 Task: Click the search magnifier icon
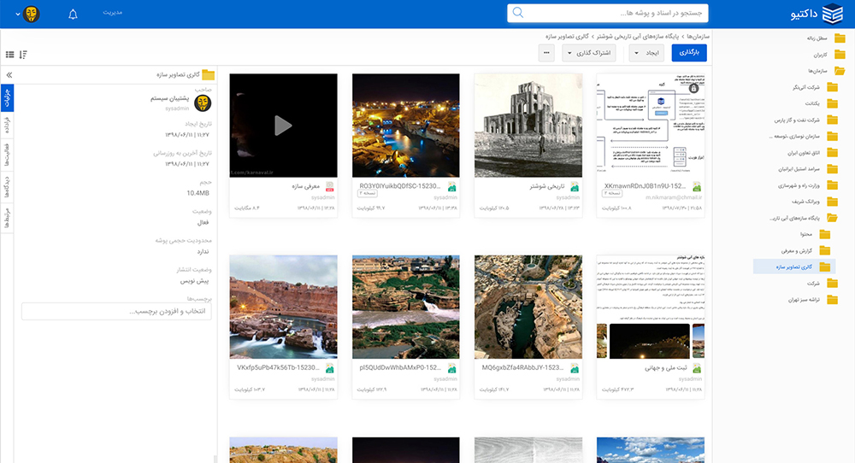pyautogui.click(x=518, y=13)
